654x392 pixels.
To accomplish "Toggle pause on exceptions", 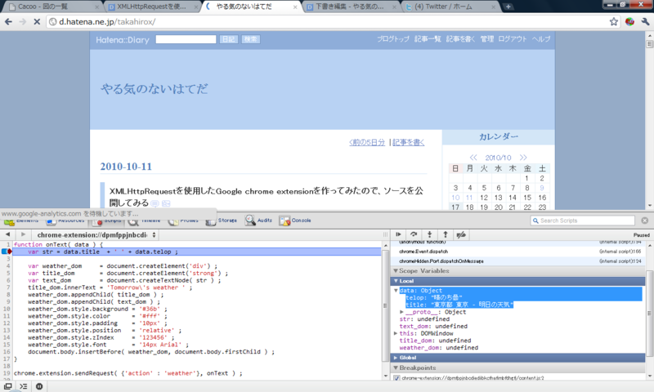I will 39,386.
